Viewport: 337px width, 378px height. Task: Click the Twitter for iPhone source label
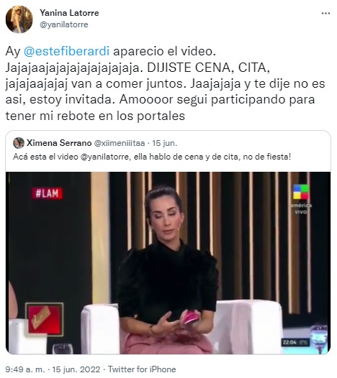[x=142, y=369]
